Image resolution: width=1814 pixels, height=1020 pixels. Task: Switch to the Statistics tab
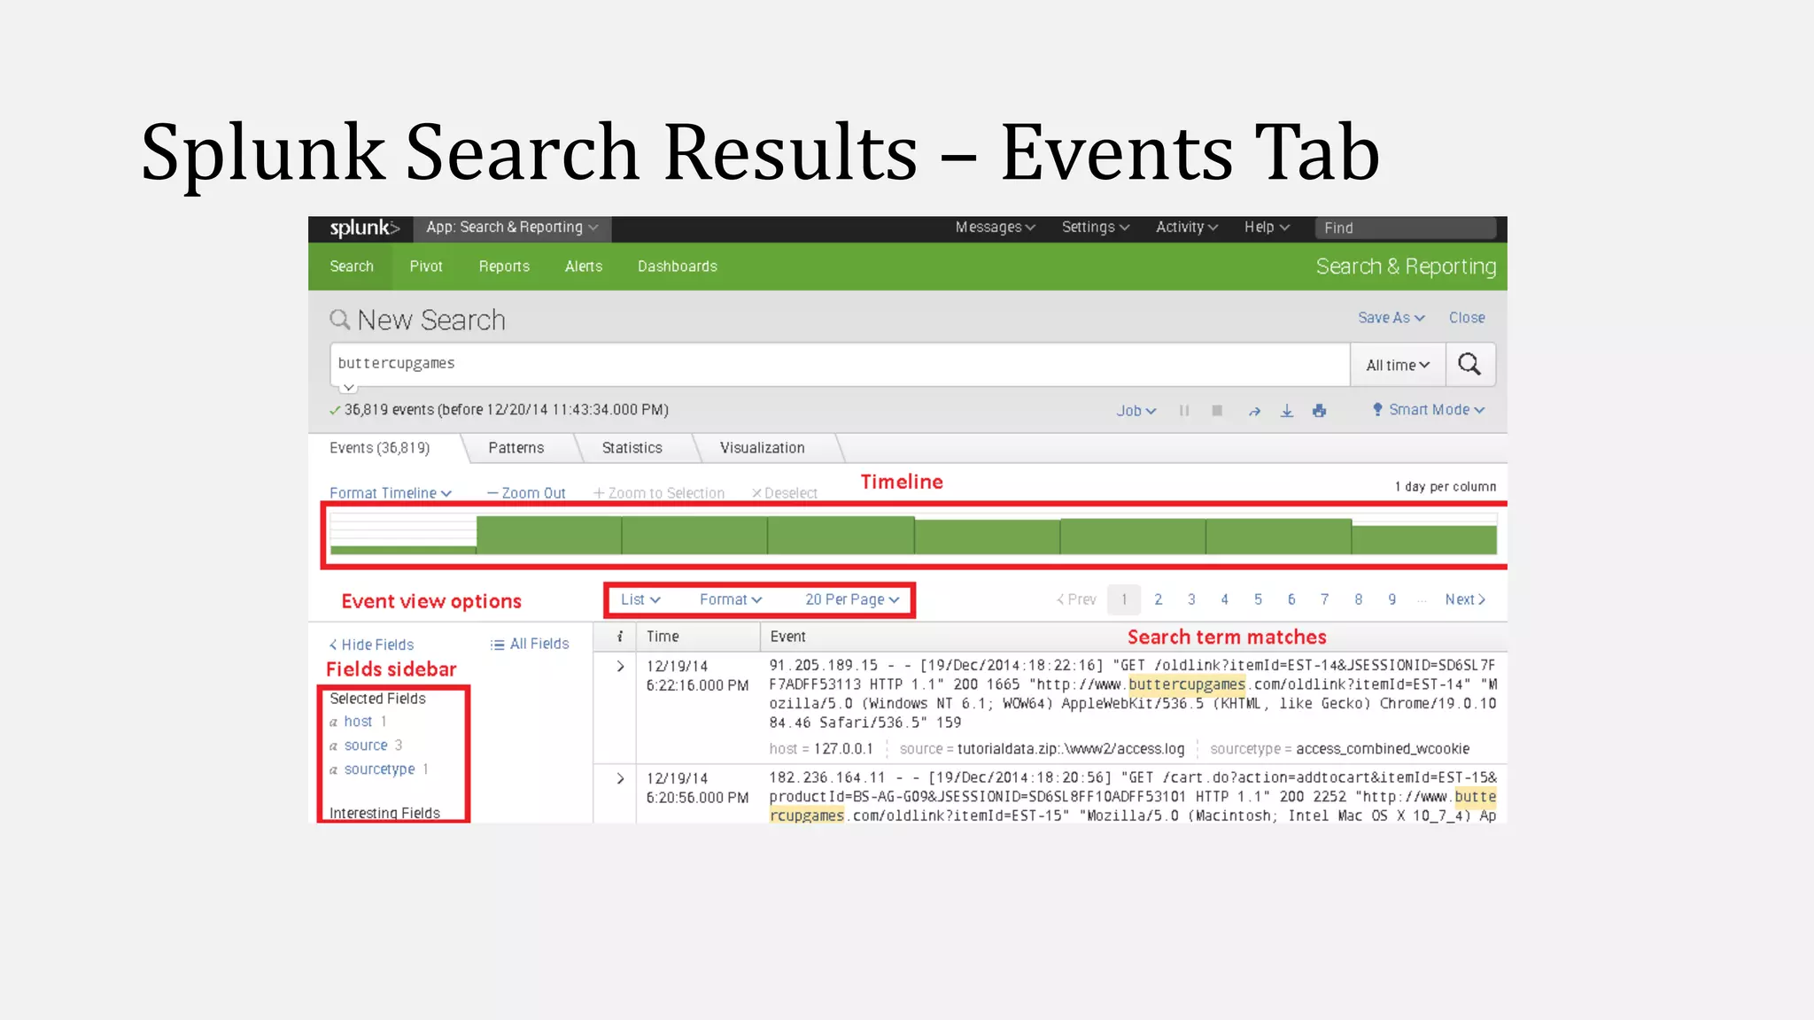pos(632,448)
